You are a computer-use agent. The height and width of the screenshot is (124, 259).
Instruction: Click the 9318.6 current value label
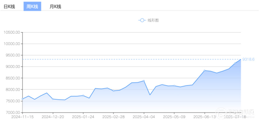pos(248,60)
